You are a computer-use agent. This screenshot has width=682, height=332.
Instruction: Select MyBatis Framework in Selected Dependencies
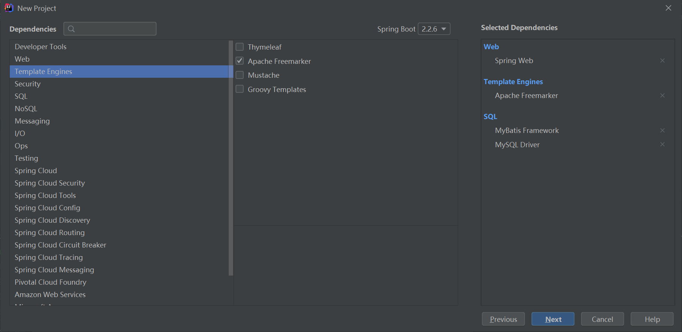pyautogui.click(x=527, y=130)
